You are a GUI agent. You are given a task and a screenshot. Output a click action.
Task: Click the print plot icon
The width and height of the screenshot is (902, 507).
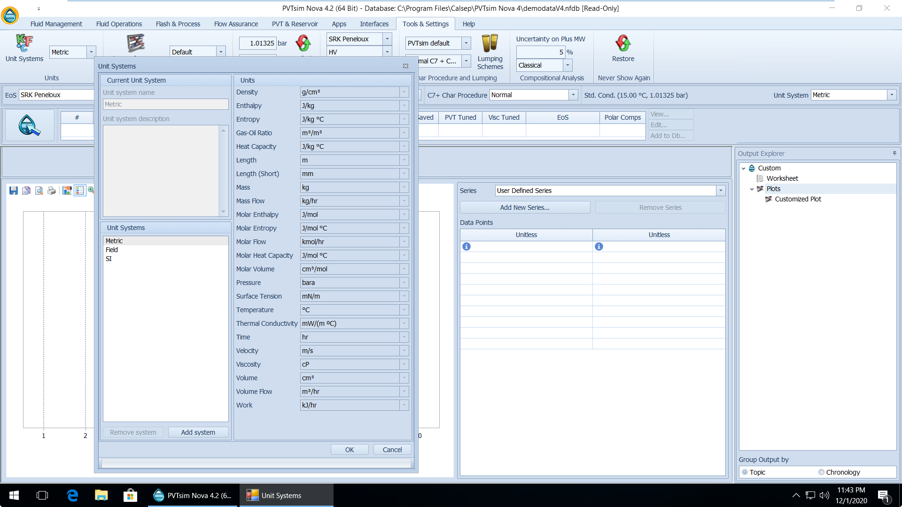(x=52, y=190)
